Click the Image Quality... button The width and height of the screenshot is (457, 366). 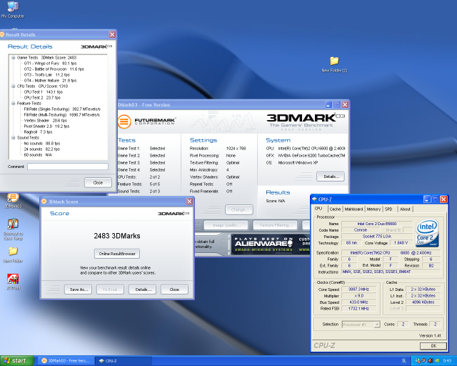coord(226,225)
